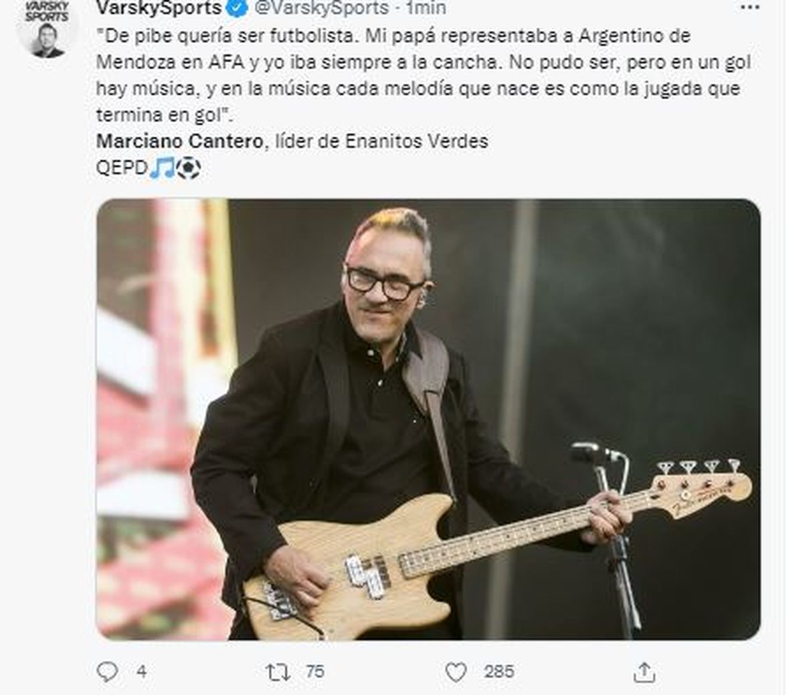Click the blue verified badge
The height and width of the screenshot is (695, 803).
click(238, 8)
